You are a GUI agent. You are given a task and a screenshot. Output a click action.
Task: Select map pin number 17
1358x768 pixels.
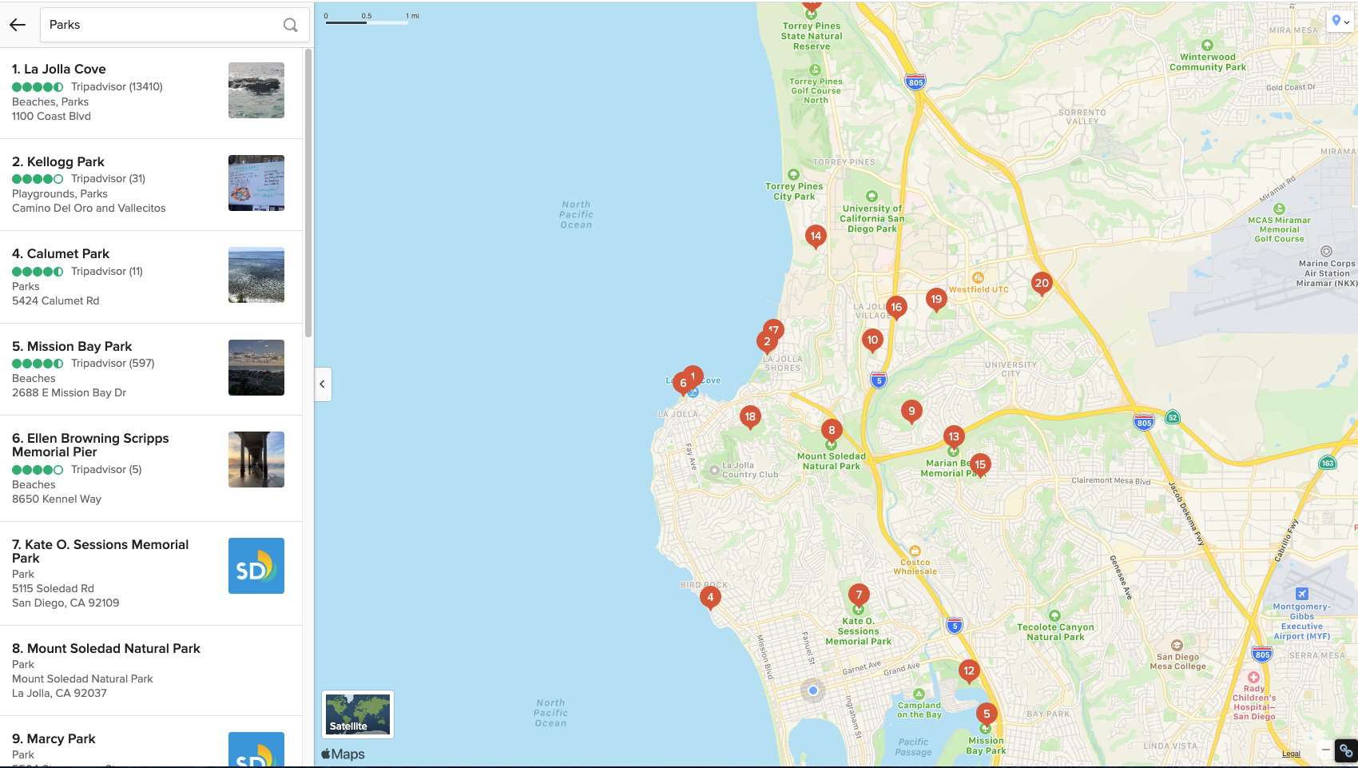tap(775, 327)
